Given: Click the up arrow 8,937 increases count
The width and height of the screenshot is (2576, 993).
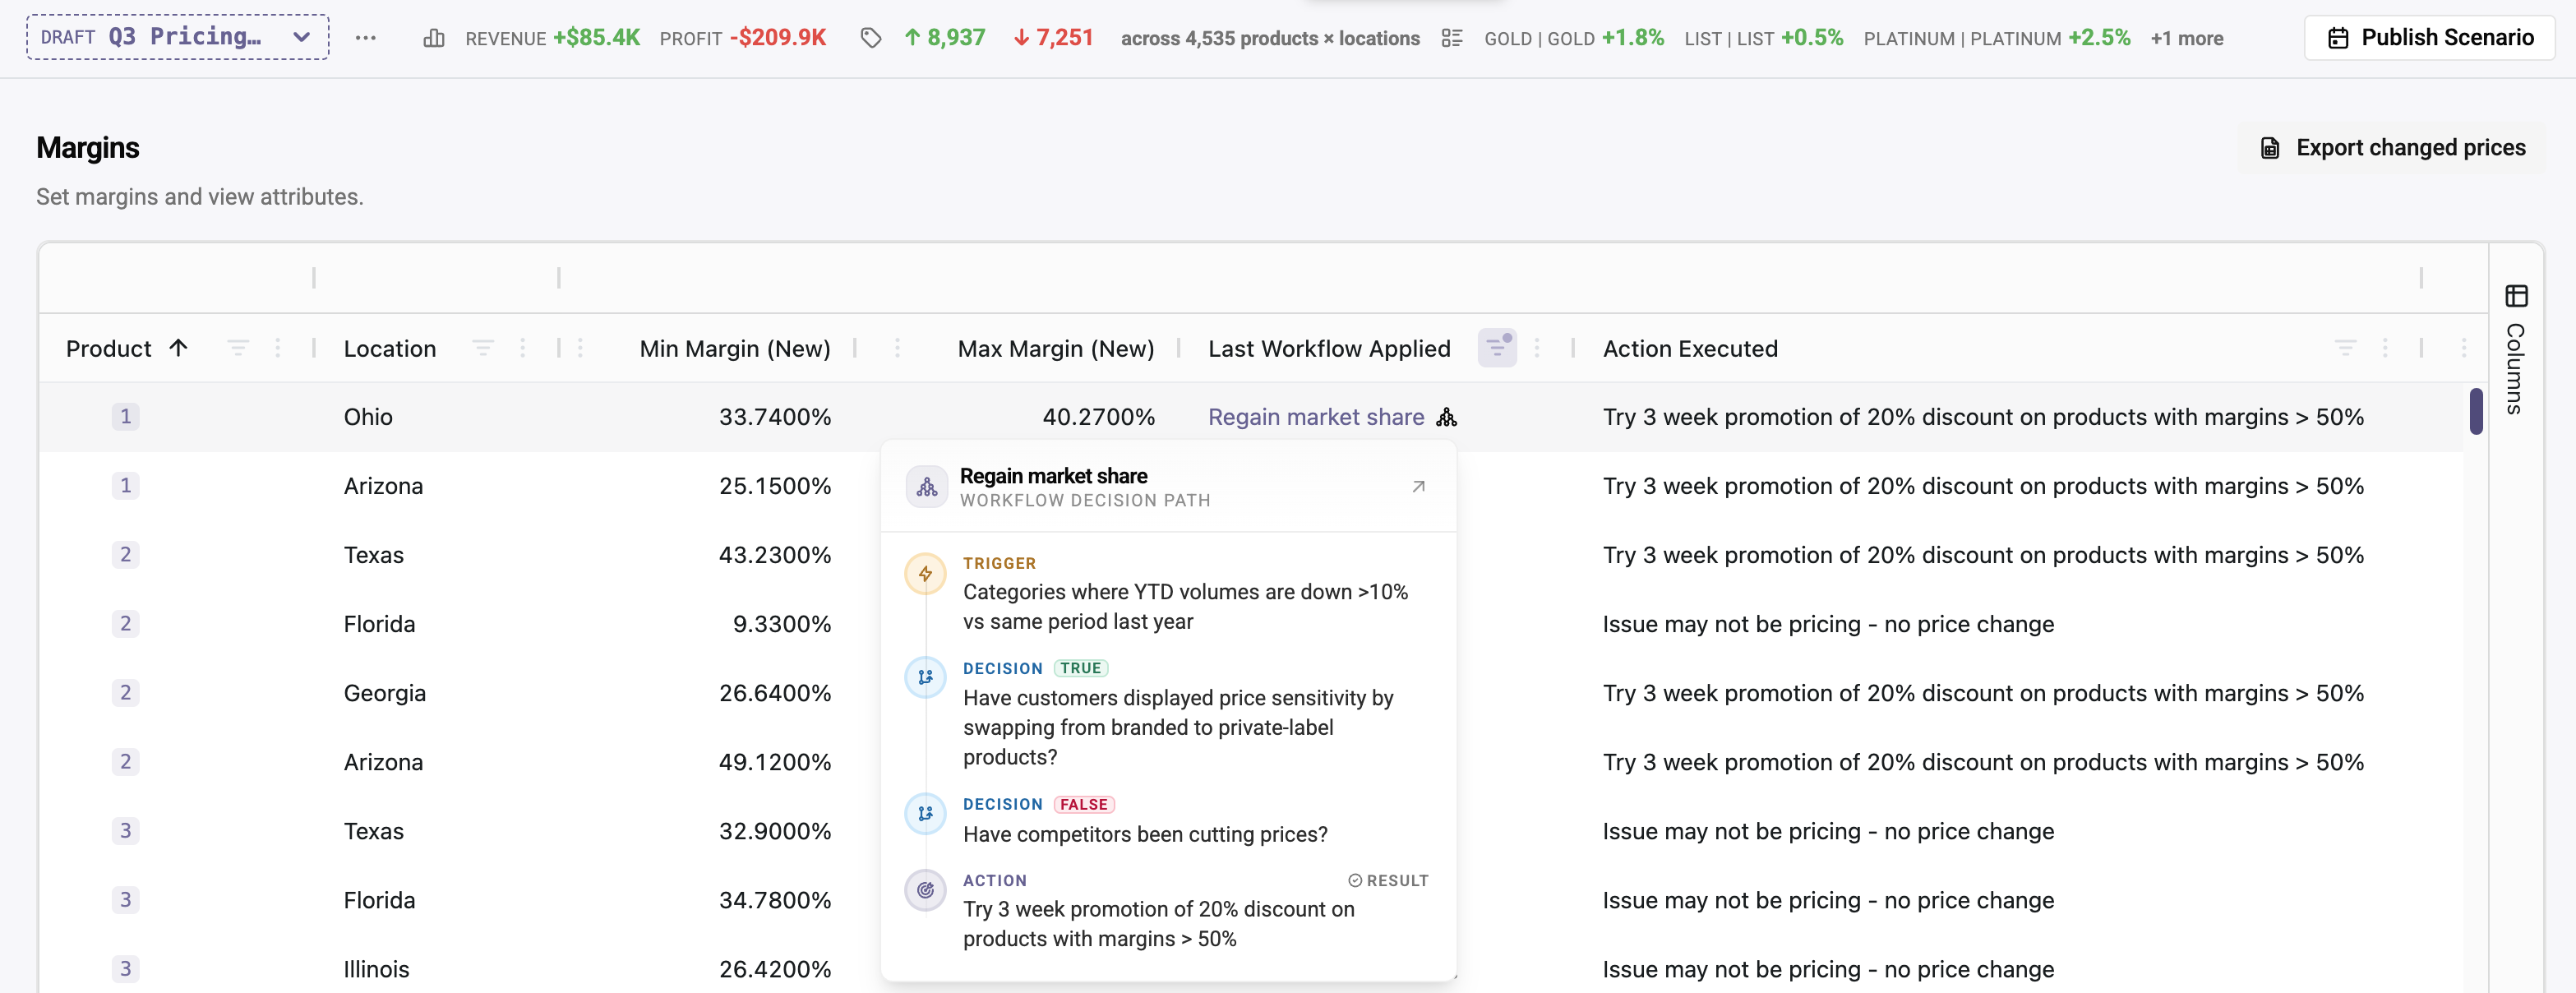Looking at the screenshot, I should [945, 38].
